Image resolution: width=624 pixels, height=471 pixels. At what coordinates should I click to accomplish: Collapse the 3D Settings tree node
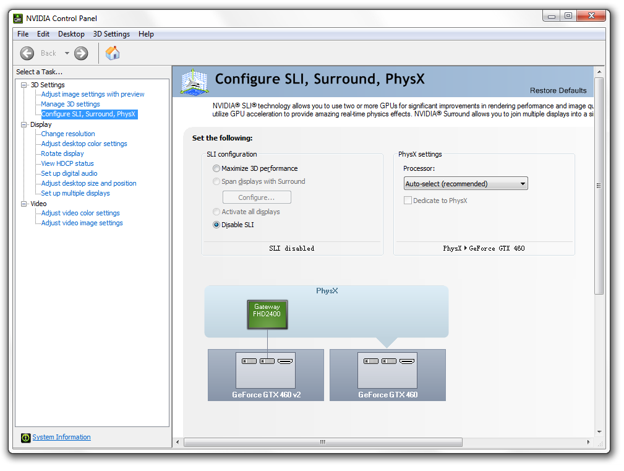pyautogui.click(x=24, y=85)
